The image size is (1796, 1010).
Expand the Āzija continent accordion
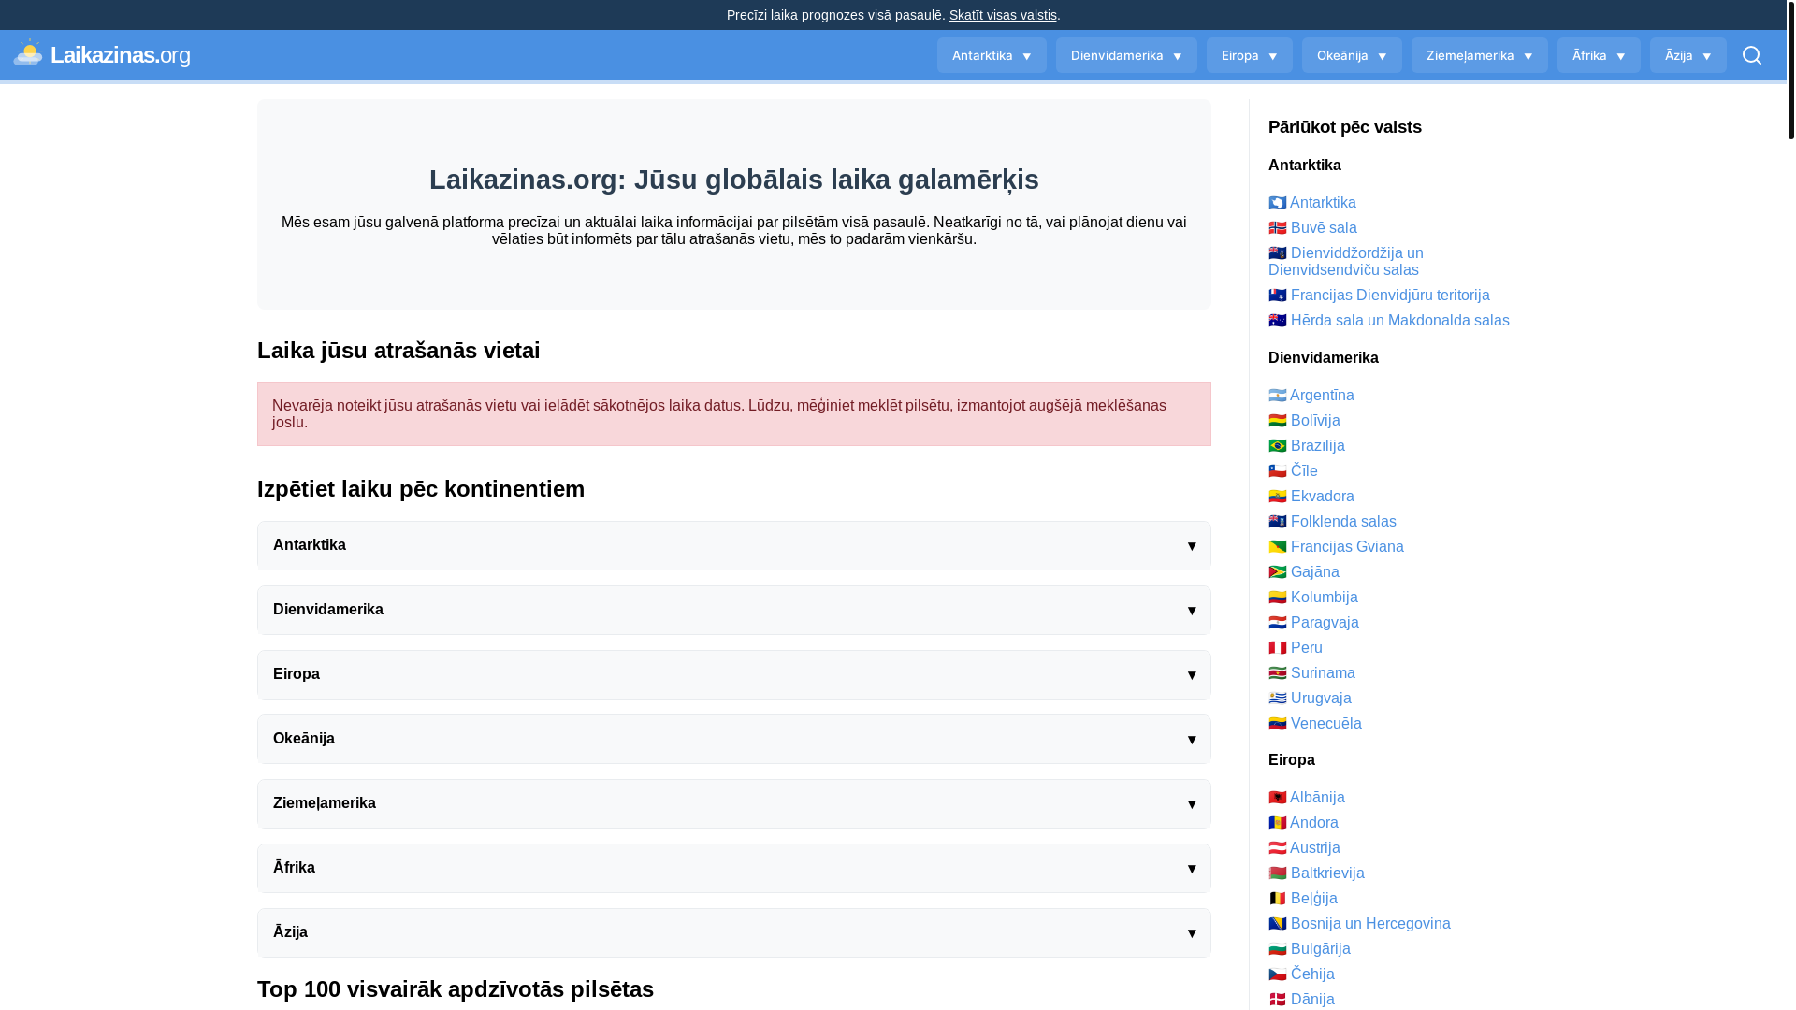point(734,932)
